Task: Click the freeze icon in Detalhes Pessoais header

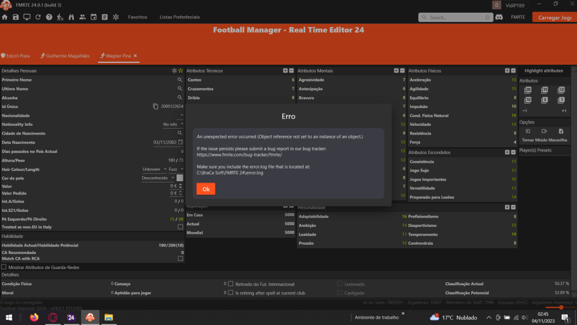Action: pos(174,70)
